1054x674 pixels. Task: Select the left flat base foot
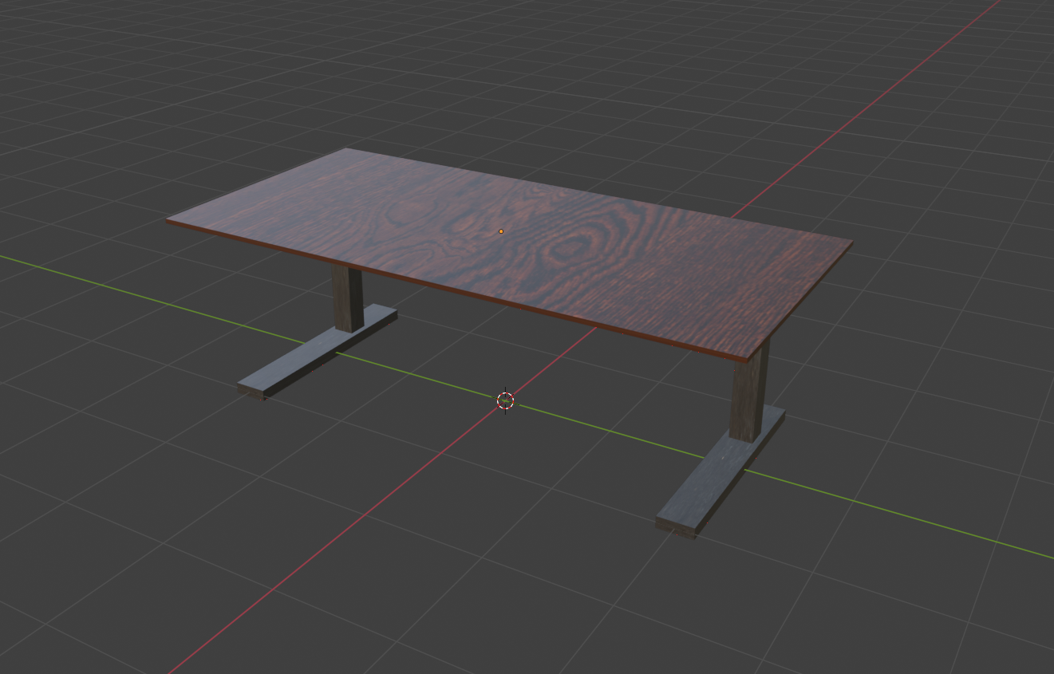tap(317, 351)
